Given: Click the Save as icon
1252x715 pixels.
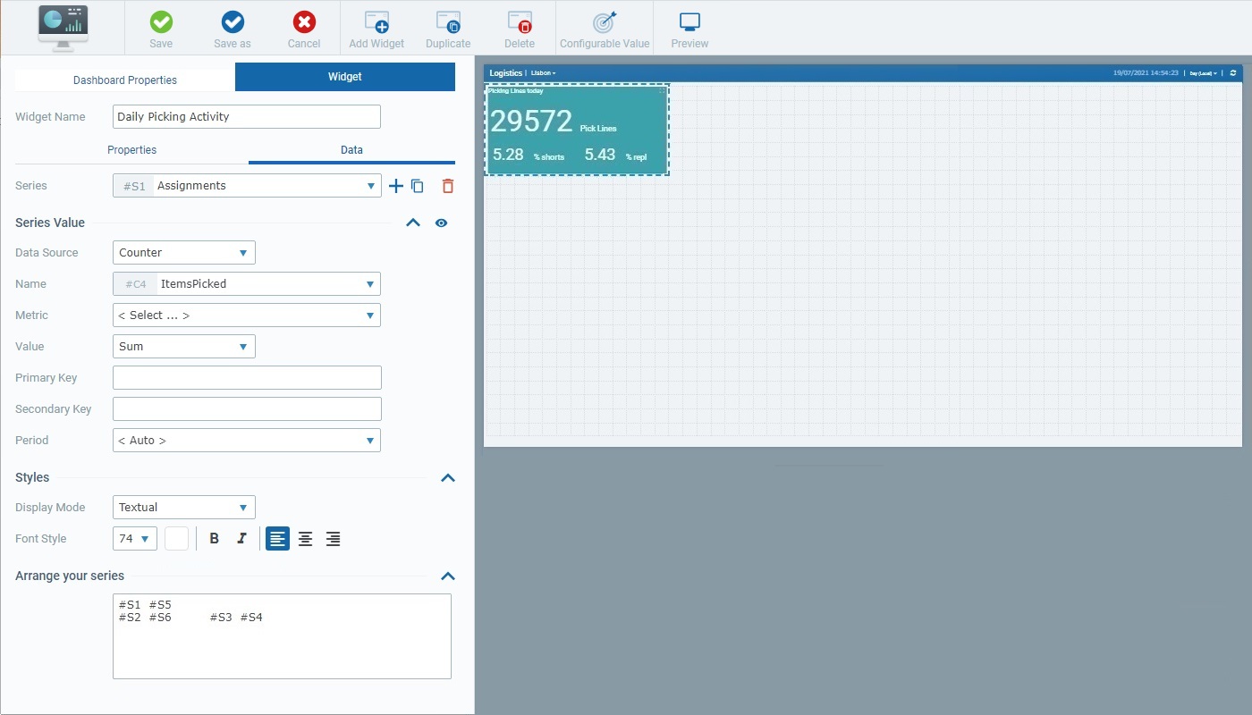Looking at the screenshot, I should (x=233, y=23).
